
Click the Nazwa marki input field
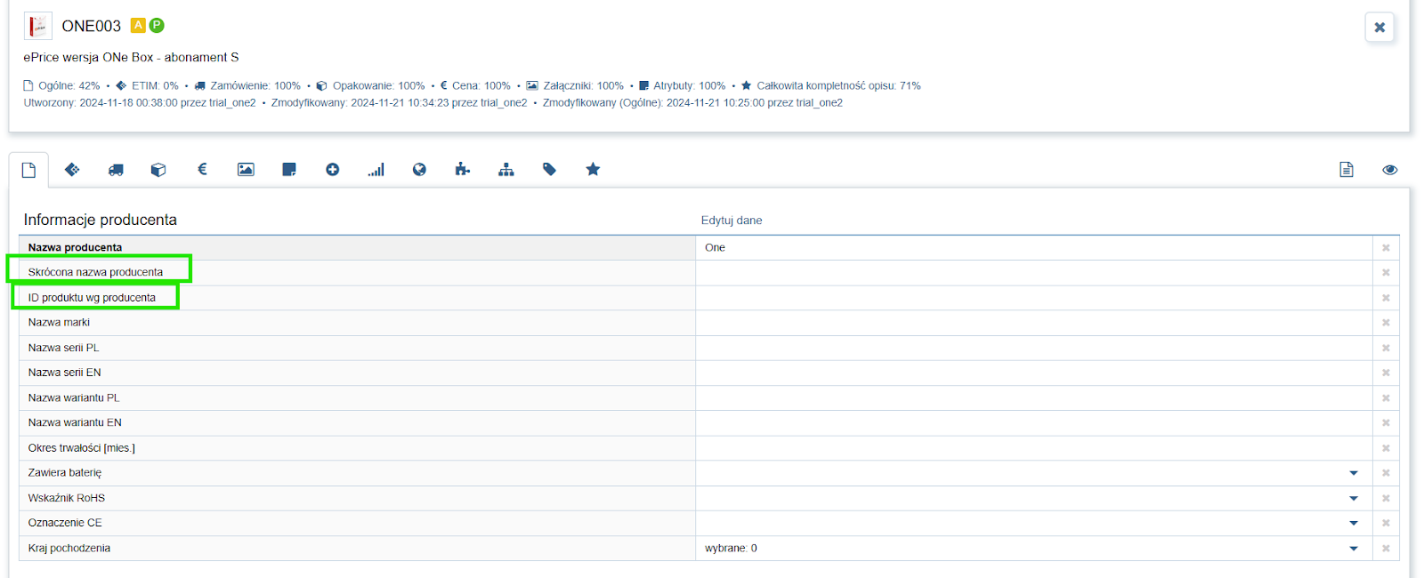coord(1034,323)
